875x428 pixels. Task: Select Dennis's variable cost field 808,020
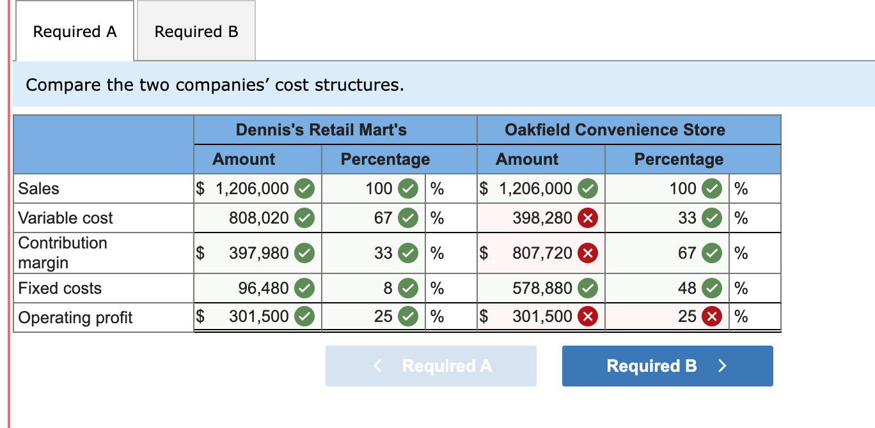pos(258,218)
